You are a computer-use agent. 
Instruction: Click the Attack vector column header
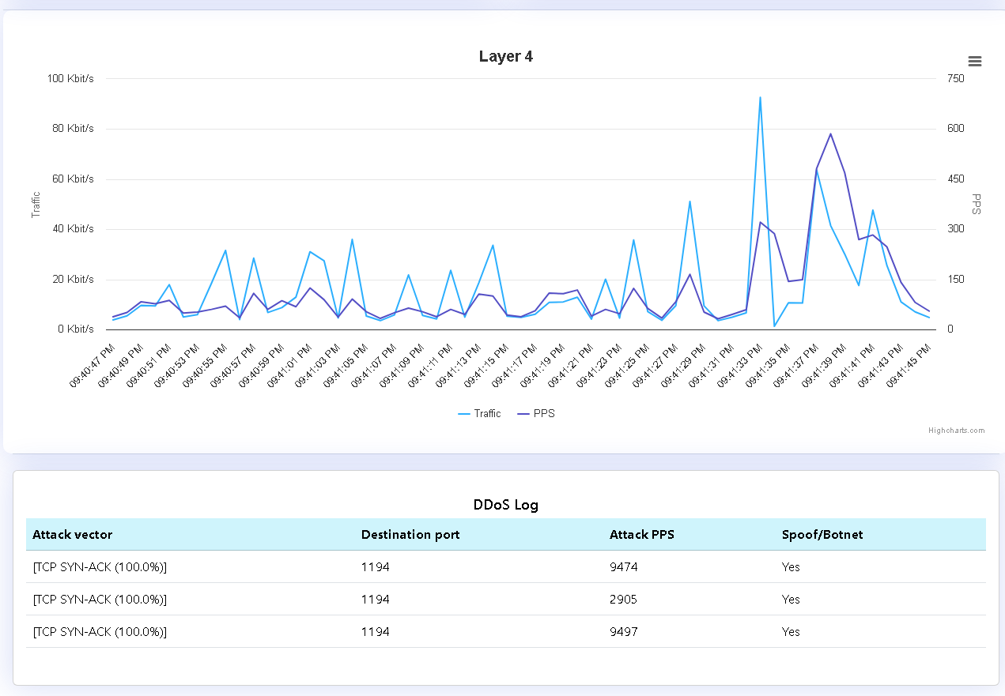click(x=73, y=535)
